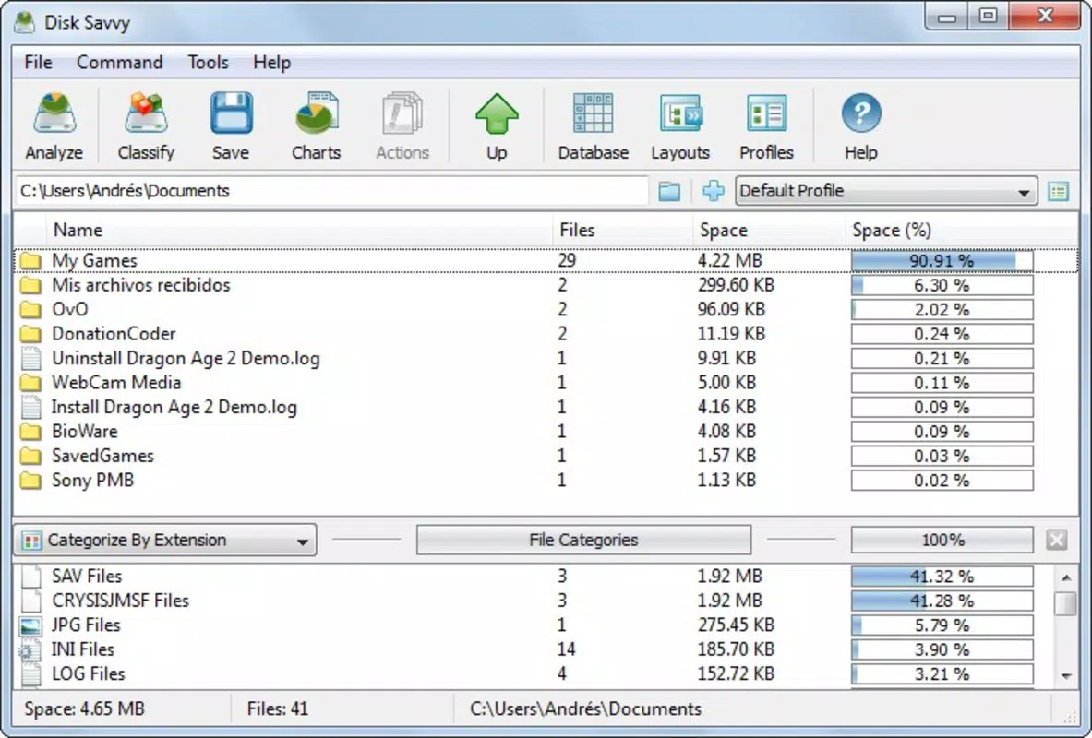Image resolution: width=1092 pixels, height=738 pixels.
Task: Click the categories list scrollbar up arrow
Action: coord(1066,577)
